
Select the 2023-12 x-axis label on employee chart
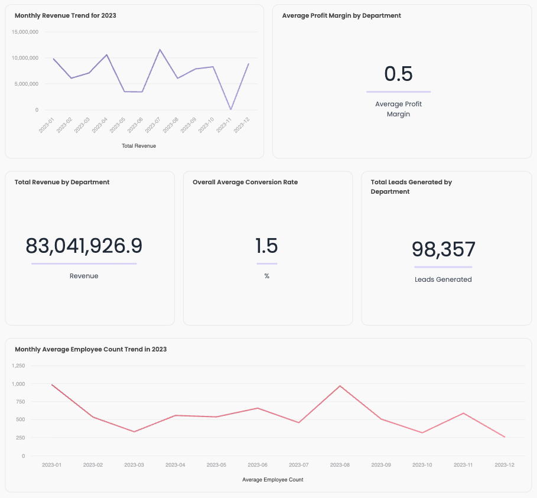504,465
